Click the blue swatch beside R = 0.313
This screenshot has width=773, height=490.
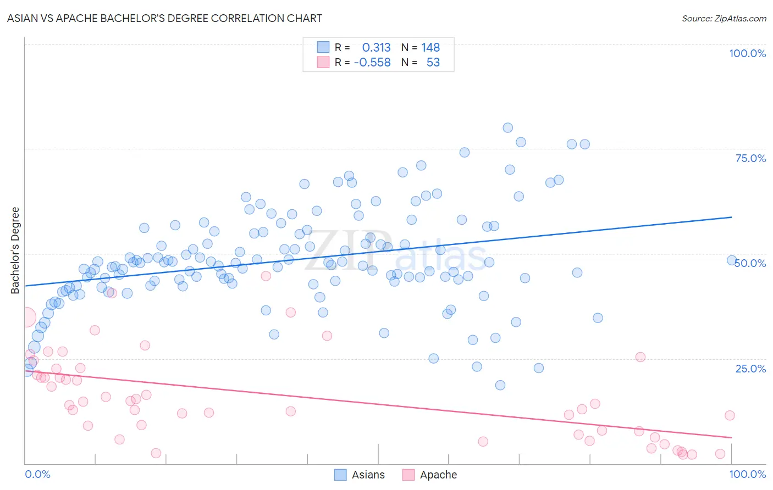pos(323,47)
